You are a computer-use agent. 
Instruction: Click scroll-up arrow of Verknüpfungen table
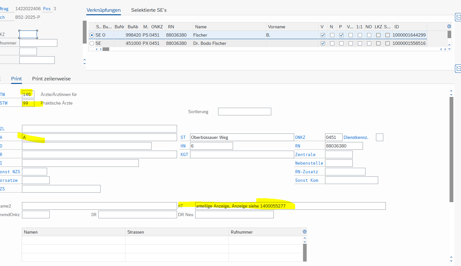click(x=449, y=45)
